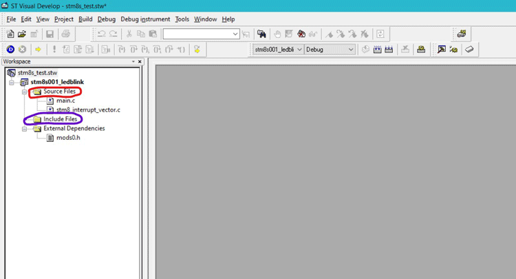Select mods0.h in External Dependencies
This screenshot has height=279, width=516.
click(x=68, y=138)
